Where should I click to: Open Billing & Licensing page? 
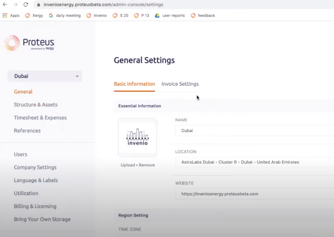(x=35, y=206)
